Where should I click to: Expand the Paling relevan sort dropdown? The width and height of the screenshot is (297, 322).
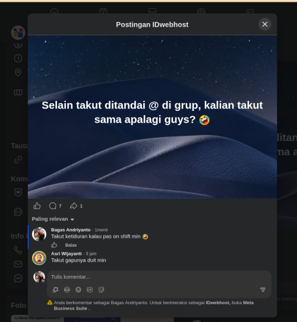pyautogui.click(x=53, y=219)
